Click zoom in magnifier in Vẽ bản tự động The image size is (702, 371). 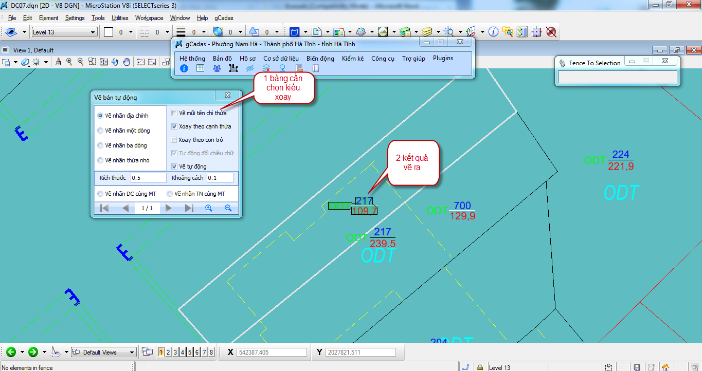[209, 208]
